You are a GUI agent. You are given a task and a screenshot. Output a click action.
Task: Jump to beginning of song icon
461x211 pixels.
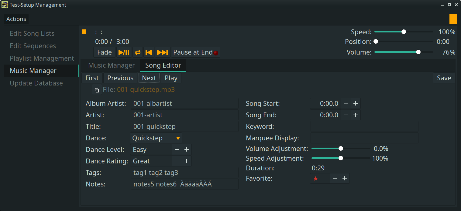[x=149, y=52]
